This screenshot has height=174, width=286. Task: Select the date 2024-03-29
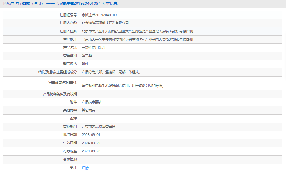[91, 143]
